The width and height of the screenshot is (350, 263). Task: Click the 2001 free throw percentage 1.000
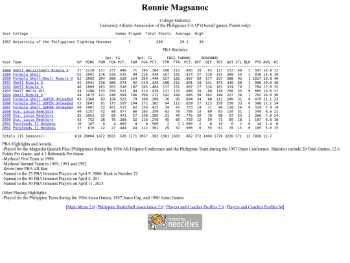(x=187, y=123)
